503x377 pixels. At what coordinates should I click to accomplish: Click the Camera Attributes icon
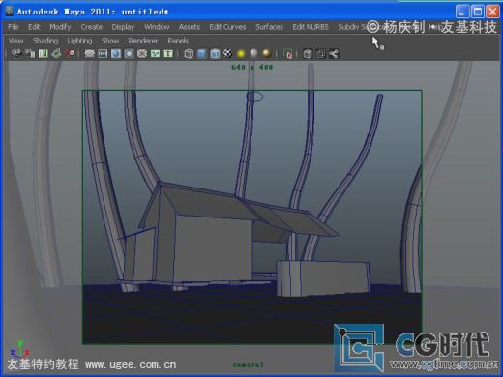point(31,53)
